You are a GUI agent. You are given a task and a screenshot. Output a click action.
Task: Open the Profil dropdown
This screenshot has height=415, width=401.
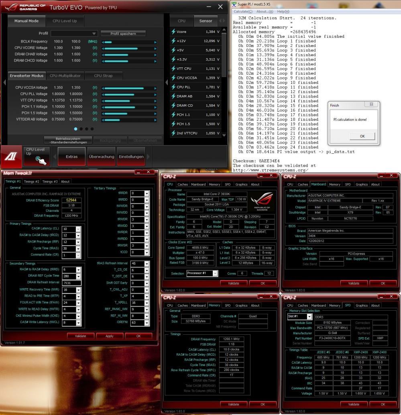(x=74, y=34)
